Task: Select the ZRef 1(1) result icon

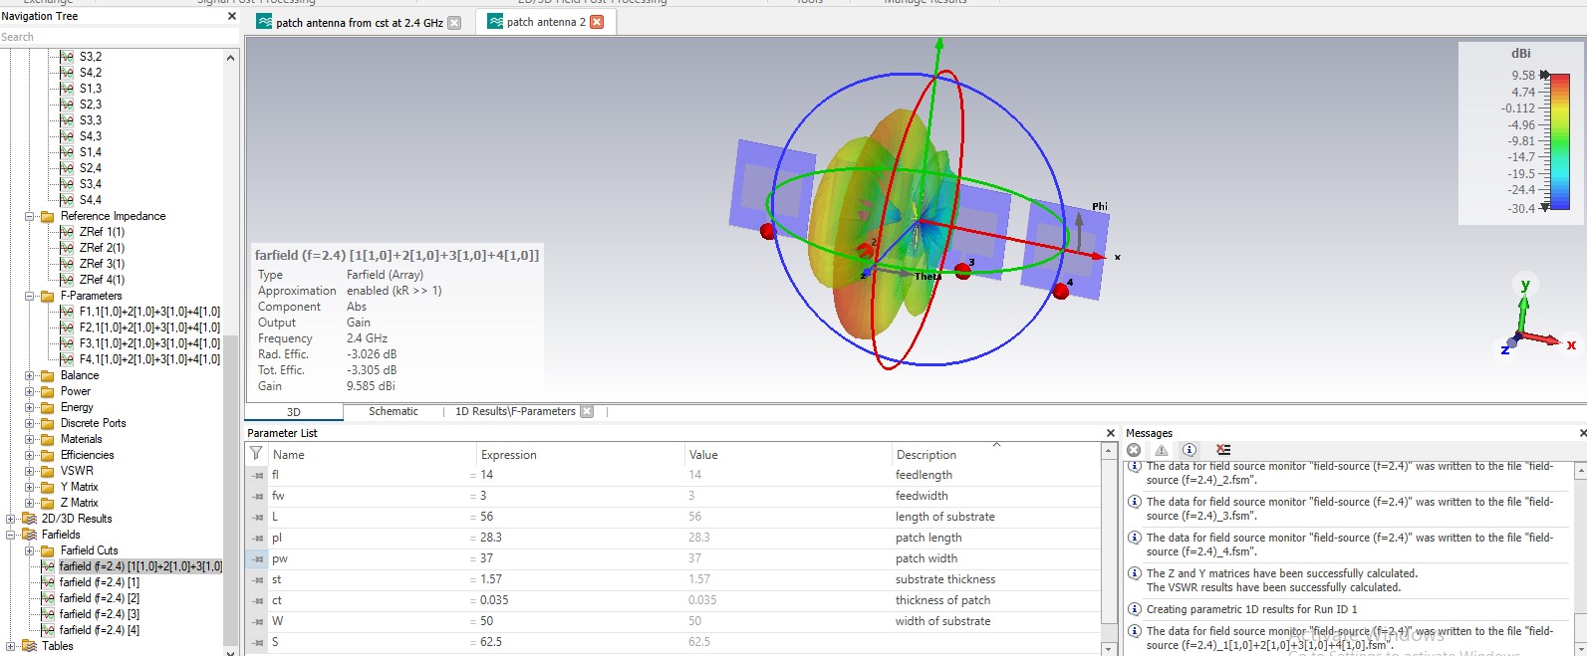Action: (x=67, y=232)
